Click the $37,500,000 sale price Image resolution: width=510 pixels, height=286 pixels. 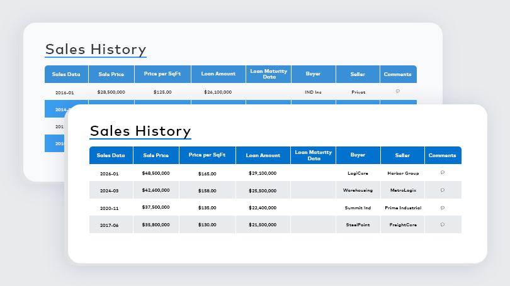(x=156, y=207)
